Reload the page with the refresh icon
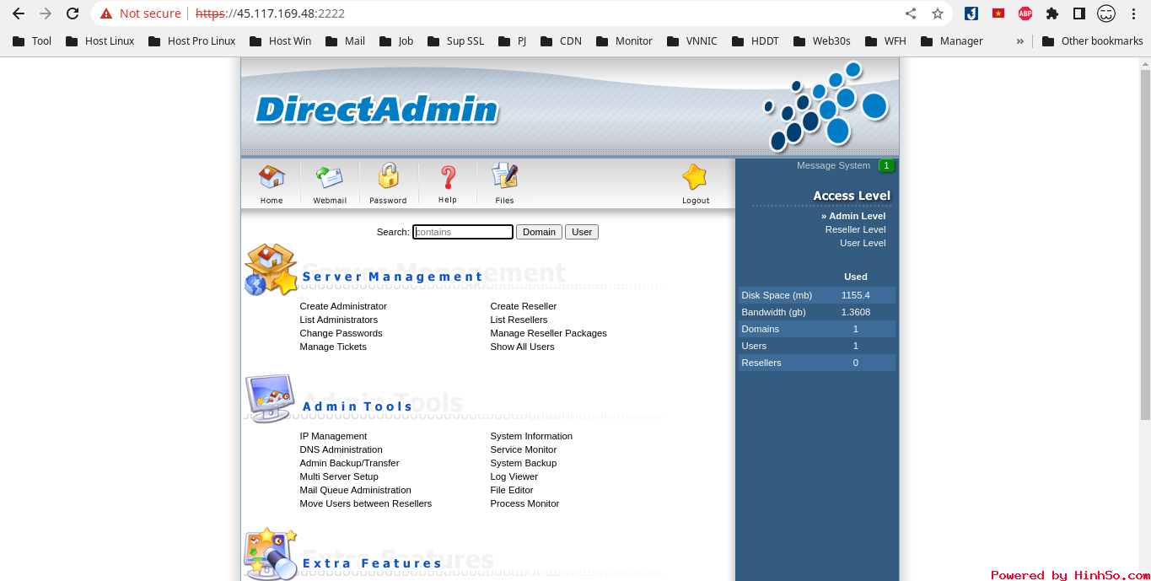1151x581 pixels. 73,13
